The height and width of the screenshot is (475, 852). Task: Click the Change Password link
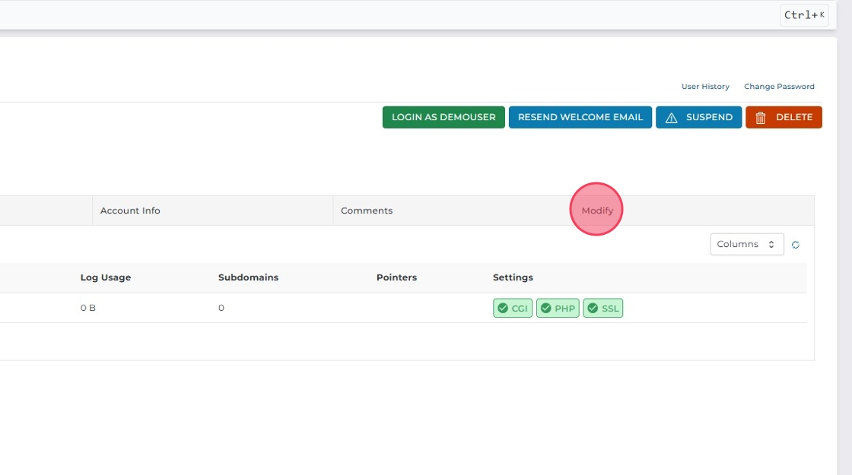pyautogui.click(x=779, y=87)
